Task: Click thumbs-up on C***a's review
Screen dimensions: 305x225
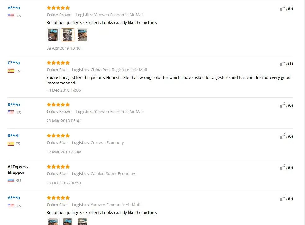Action: [283, 64]
